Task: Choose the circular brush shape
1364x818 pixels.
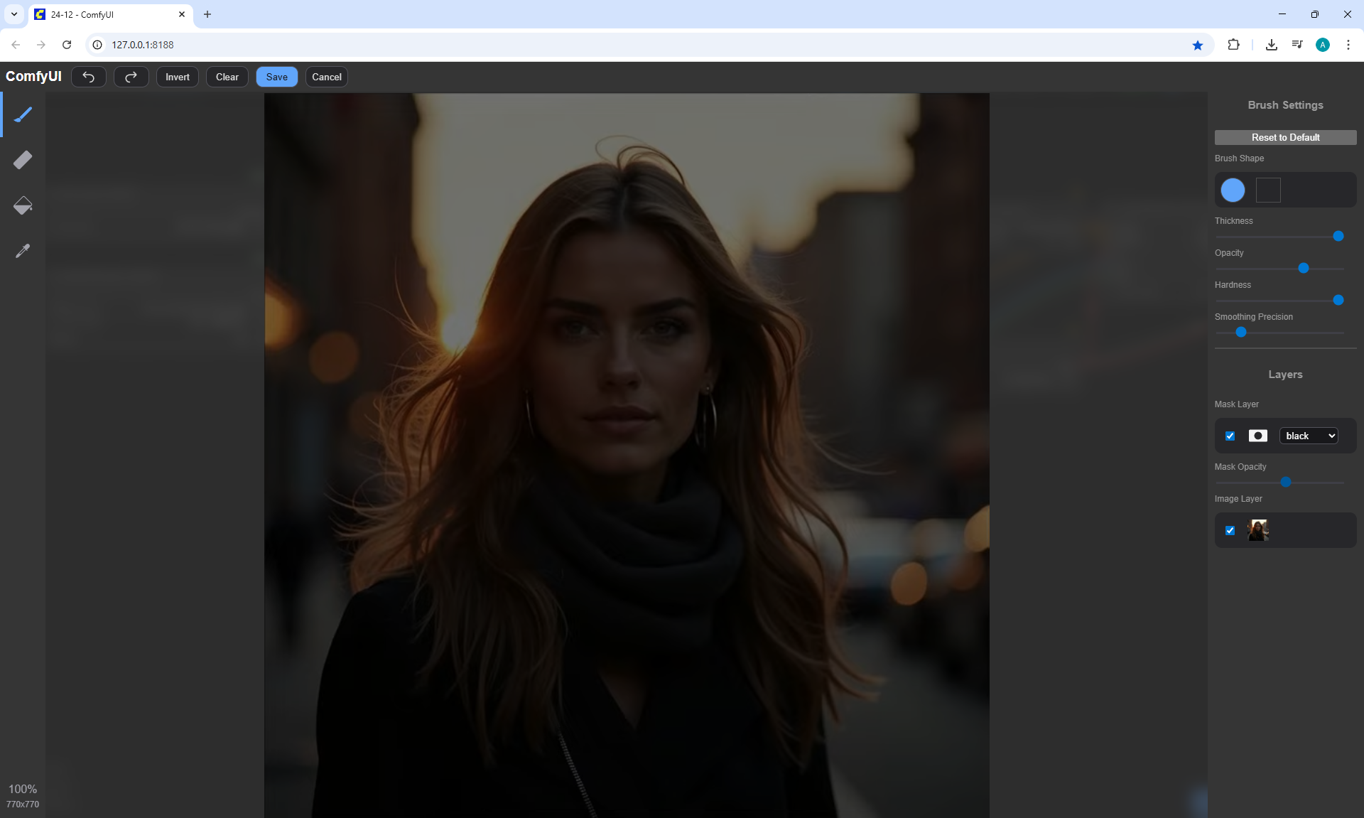Action: coord(1233,190)
